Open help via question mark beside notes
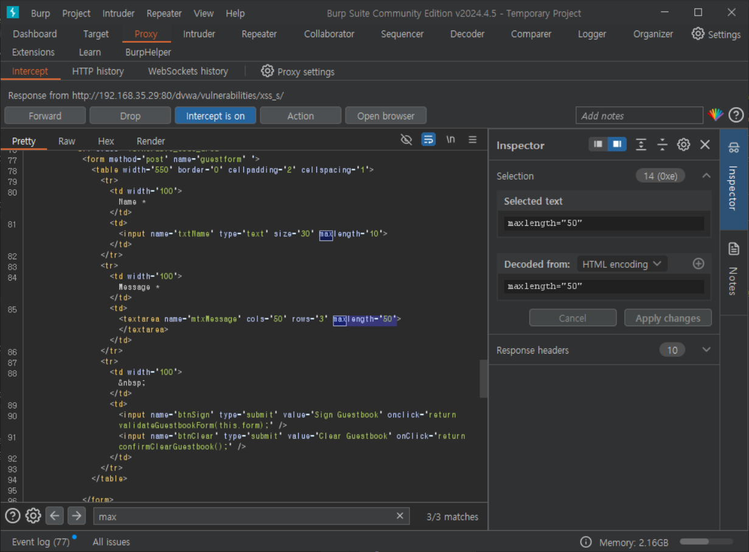The image size is (749, 552). tap(736, 115)
